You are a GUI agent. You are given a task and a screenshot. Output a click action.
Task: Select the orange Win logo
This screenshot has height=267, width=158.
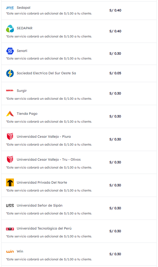(10, 251)
